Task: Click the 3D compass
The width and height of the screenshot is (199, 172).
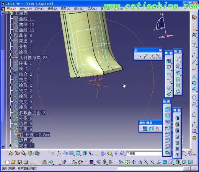Action: (163, 26)
